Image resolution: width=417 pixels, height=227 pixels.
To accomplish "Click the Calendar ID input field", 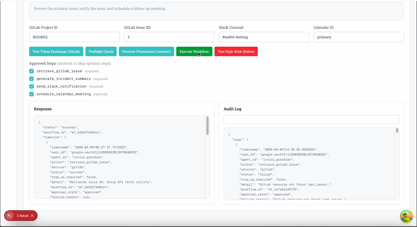I will (x=359, y=37).
